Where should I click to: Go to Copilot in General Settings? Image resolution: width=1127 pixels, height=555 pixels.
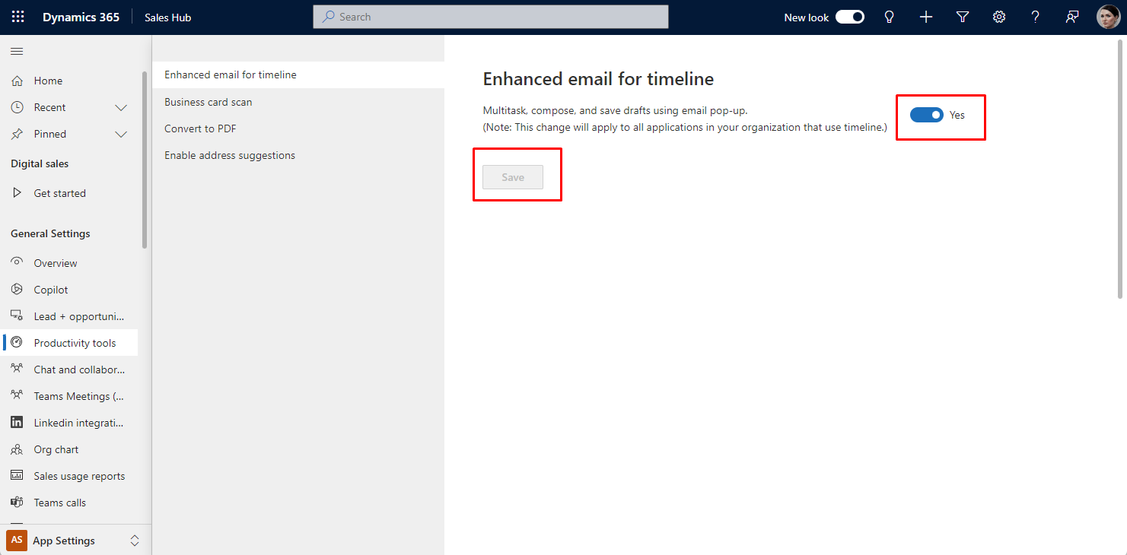(51, 290)
